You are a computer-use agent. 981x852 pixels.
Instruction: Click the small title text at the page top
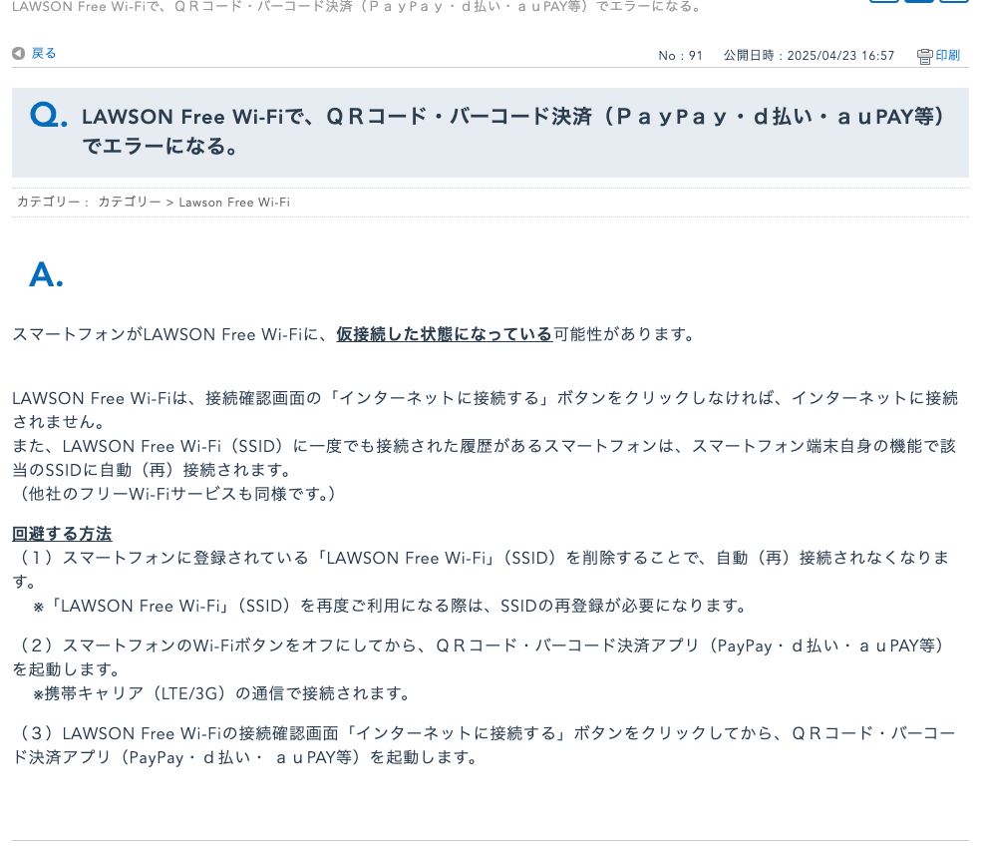pos(358,7)
